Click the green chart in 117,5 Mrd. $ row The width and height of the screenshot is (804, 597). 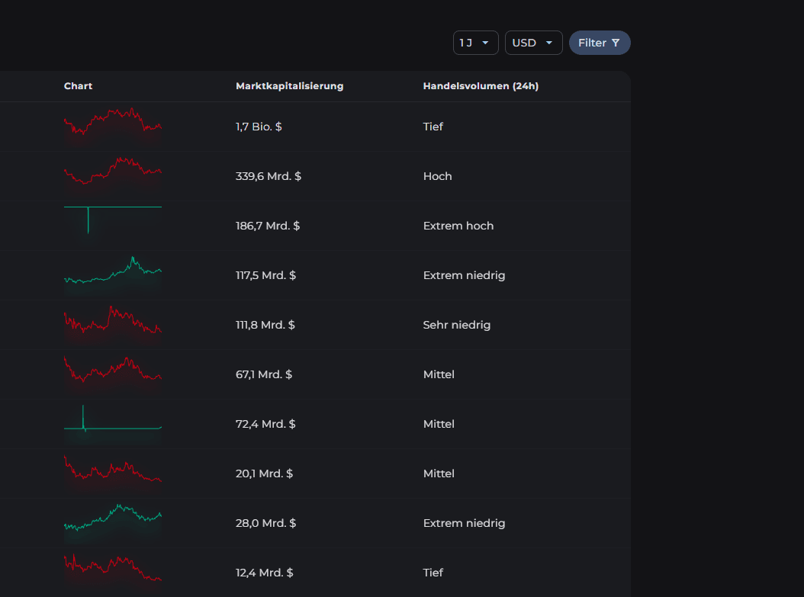[x=113, y=272]
